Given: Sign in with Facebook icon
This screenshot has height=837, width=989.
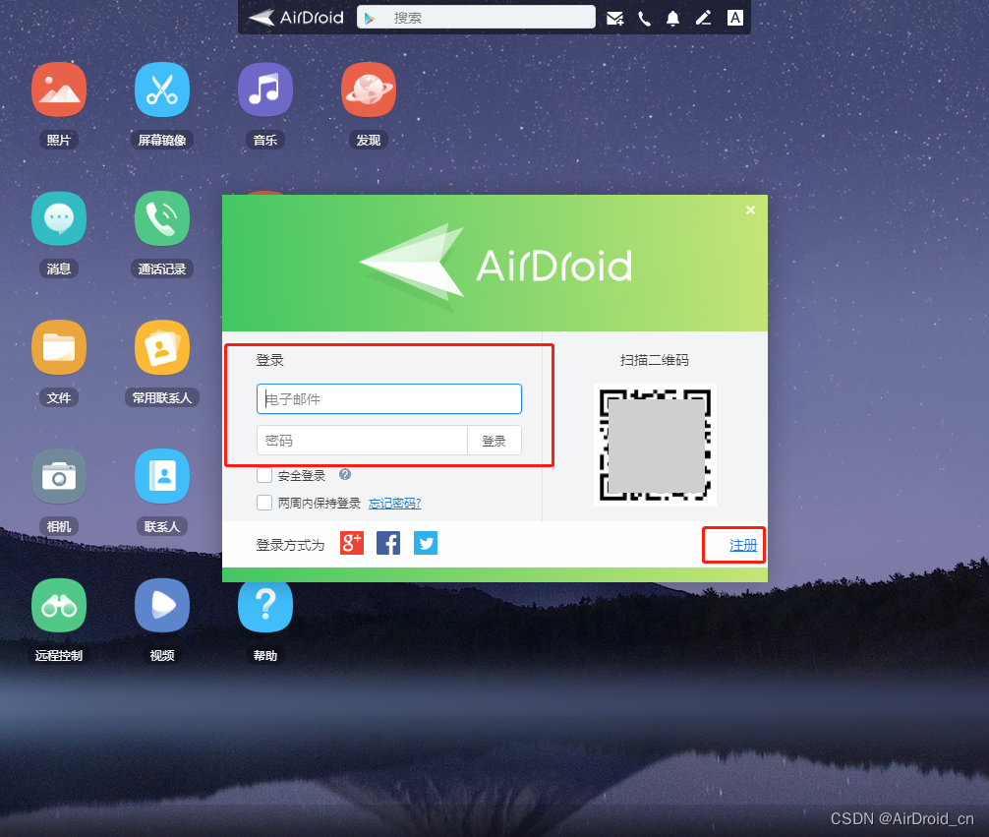Looking at the screenshot, I should (x=388, y=543).
